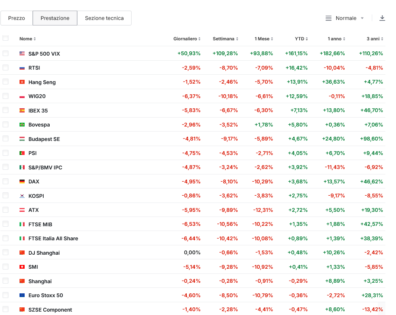The height and width of the screenshot is (315, 396).
Task: Click the Italy flag beside FTSE MIB
Action: [22, 224]
